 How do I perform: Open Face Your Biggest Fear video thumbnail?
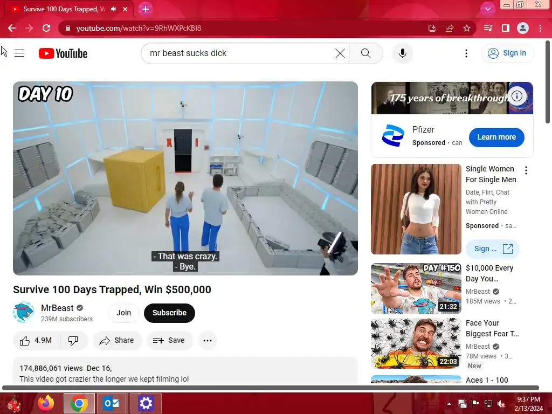coord(416,343)
